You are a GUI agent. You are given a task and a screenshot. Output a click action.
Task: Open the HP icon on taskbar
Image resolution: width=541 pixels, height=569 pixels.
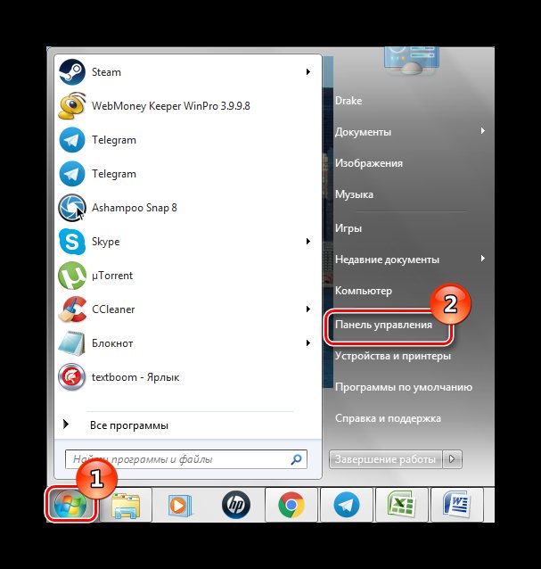tap(235, 505)
